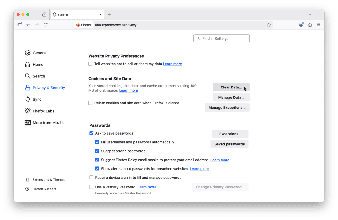Viewport: 338px width, 220px height.
Task: Uncheck Suggest strong passwords
Action: [x=97, y=151]
